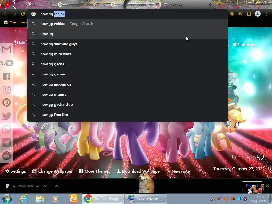Select the 'now gg free fire' suggestion
272x204 pixels.
click(127, 114)
